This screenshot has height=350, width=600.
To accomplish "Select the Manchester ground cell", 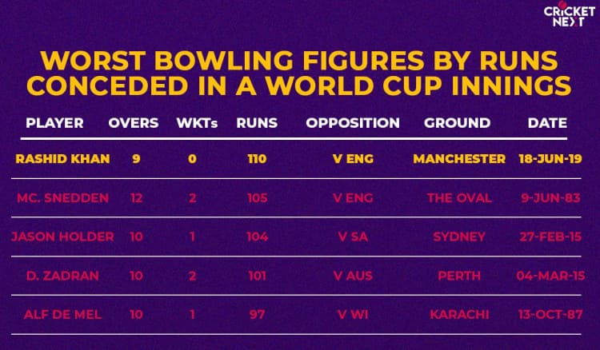I will click(459, 158).
